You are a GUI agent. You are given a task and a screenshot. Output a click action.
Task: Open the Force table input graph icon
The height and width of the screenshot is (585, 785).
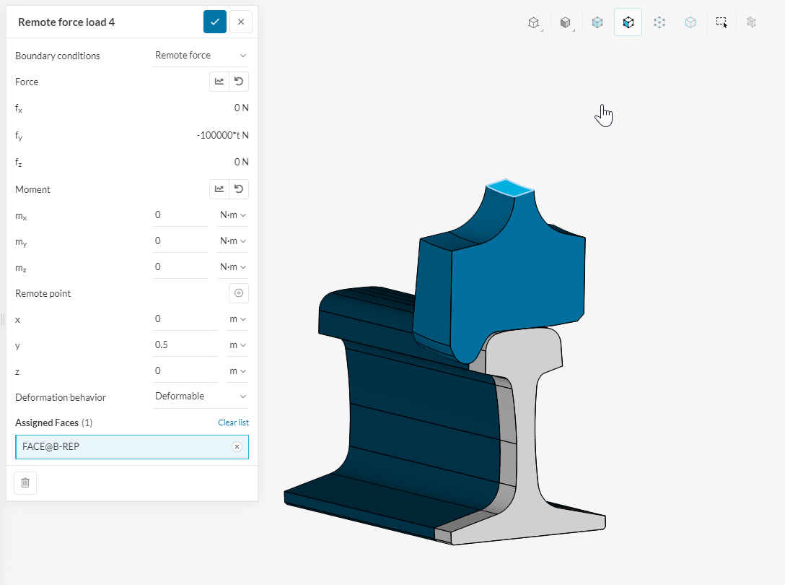click(x=219, y=82)
